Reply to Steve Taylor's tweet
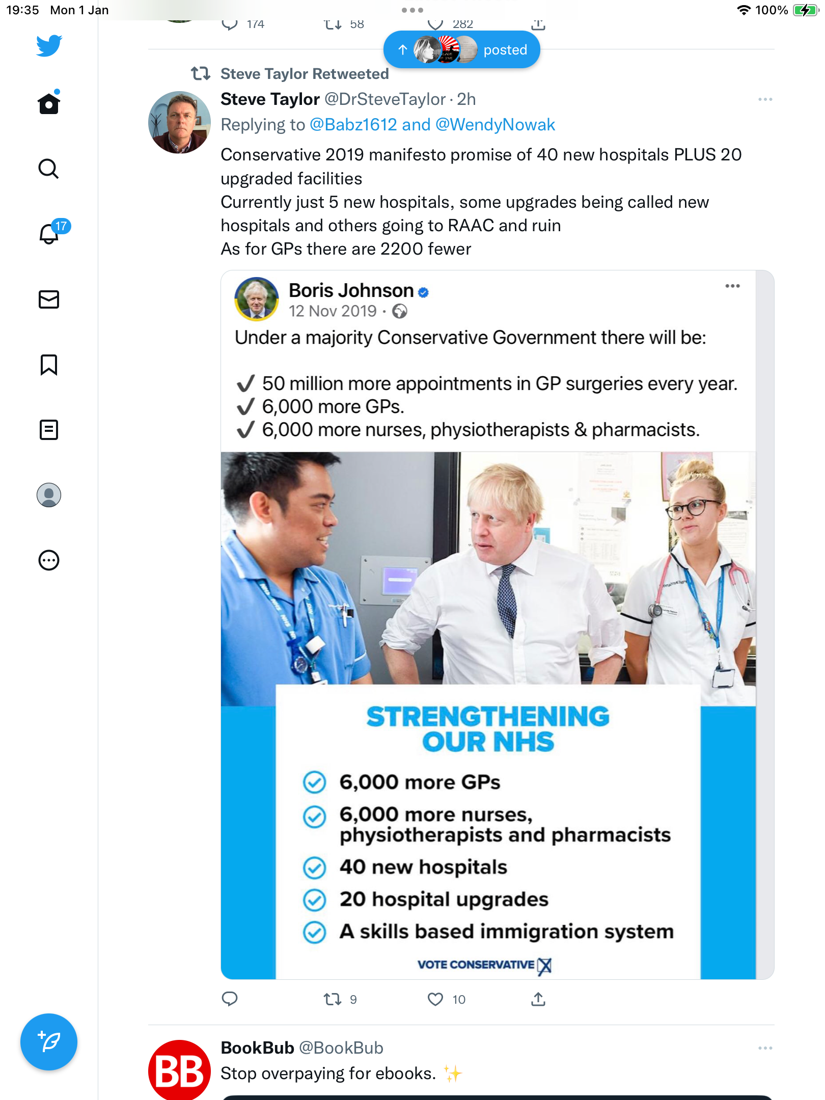 pos(230,999)
